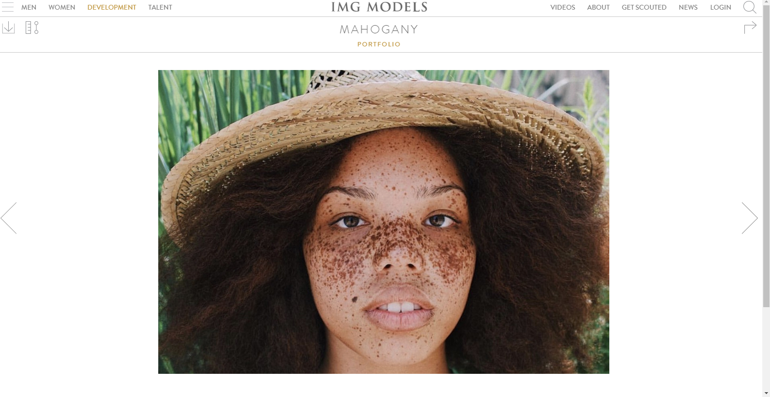
Task: Select the DEVELOPMENT menu item
Action: (x=112, y=7)
